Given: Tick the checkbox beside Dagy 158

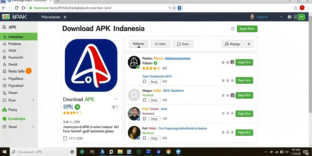Looking at the screenshot, I should click(x=144, y=119).
